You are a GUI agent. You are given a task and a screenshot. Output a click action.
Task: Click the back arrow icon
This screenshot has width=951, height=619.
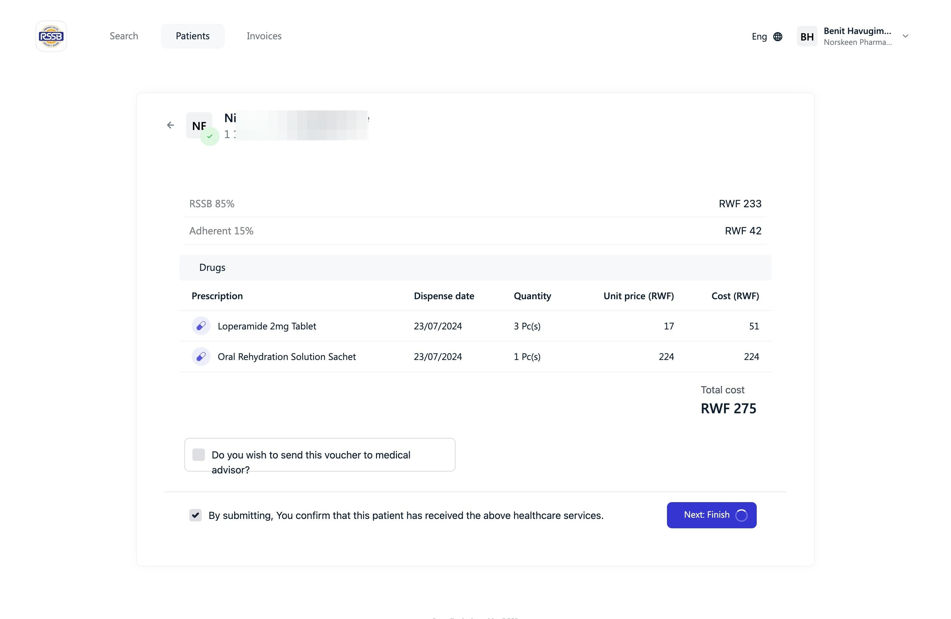(x=171, y=125)
